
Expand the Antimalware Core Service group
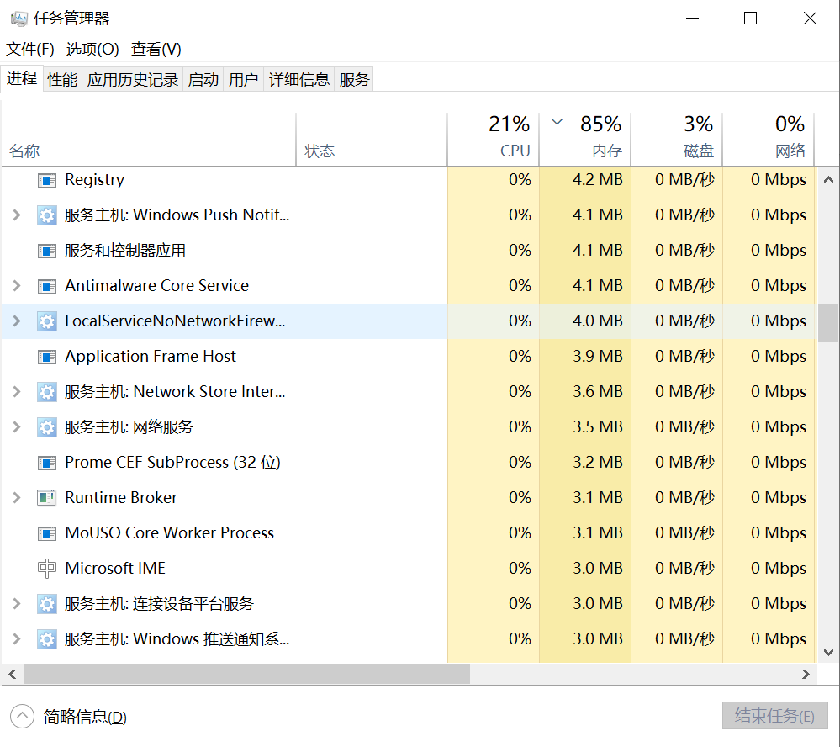tap(17, 286)
